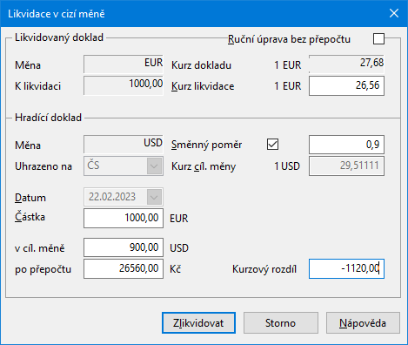Click the Datum field showing 22.02.2023
Image resolution: width=408 pixels, height=345 pixels.
pyautogui.click(x=116, y=197)
